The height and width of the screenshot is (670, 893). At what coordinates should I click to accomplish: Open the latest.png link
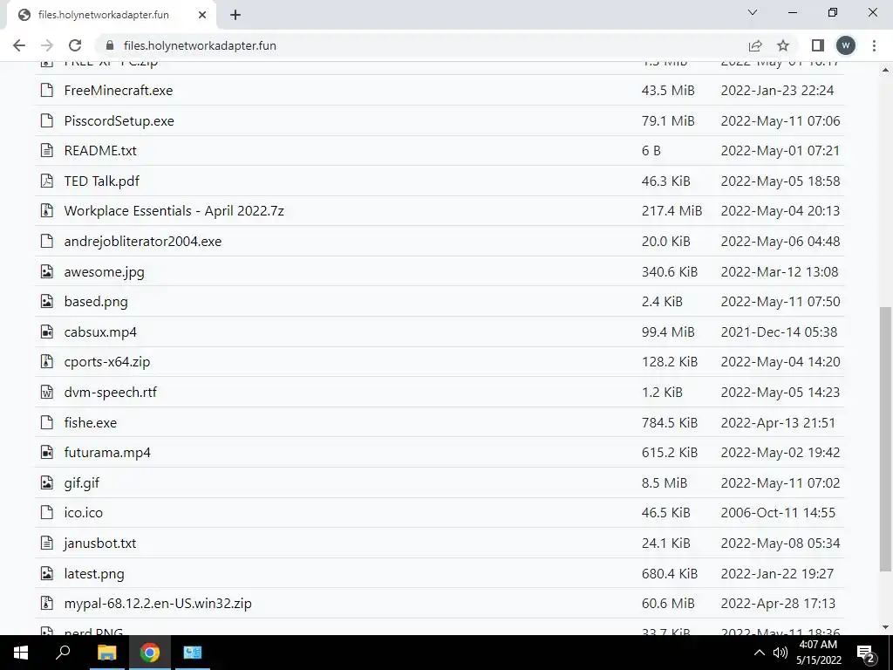point(94,574)
